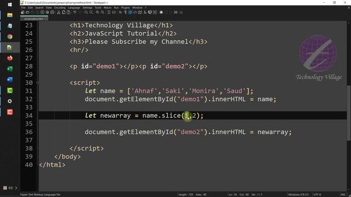The height and width of the screenshot is (197, 351).
Task: Open the Settings menu
Action: pos(87,8)
